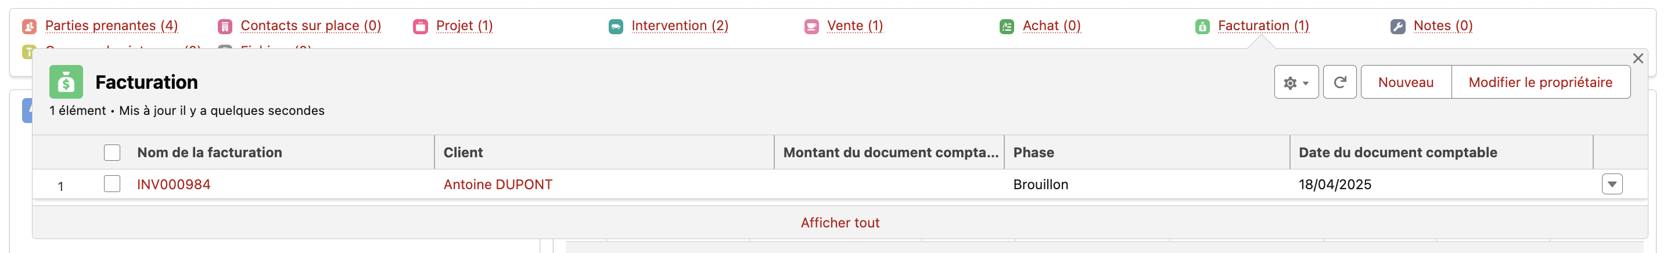Image resolution: width=1667 pixels, height=253 pixels.
Task: Open the list settings gear dropdown
Action: [x=1295, y=82]
